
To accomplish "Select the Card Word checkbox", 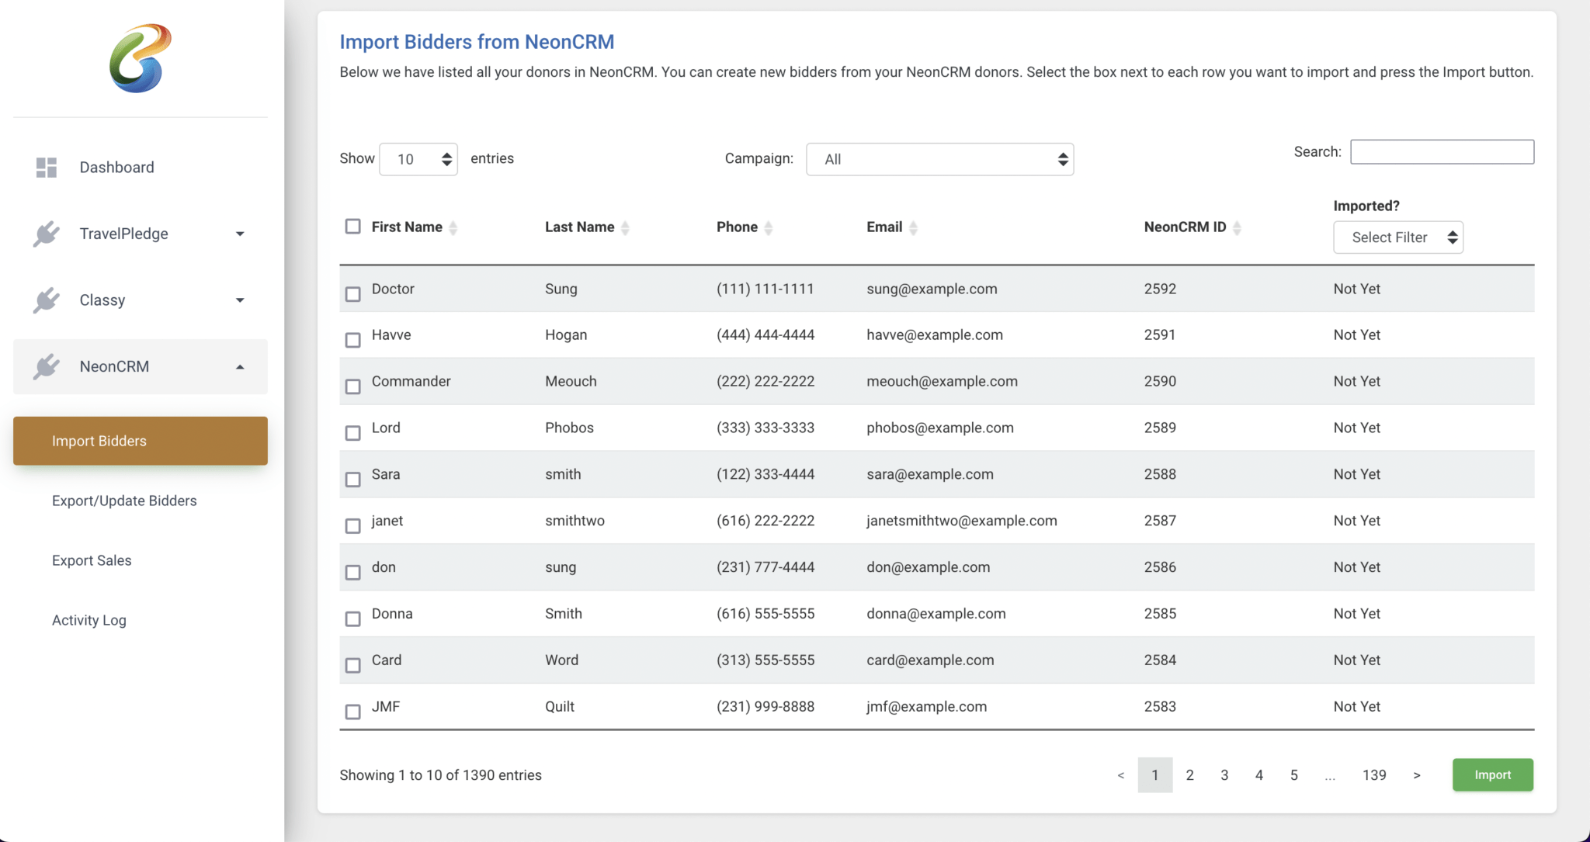I will [x=353, y=665].
